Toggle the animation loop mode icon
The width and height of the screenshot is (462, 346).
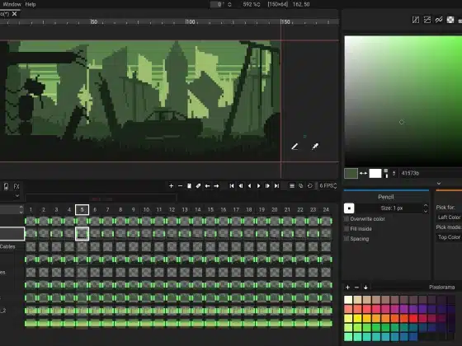coord(310,185)
